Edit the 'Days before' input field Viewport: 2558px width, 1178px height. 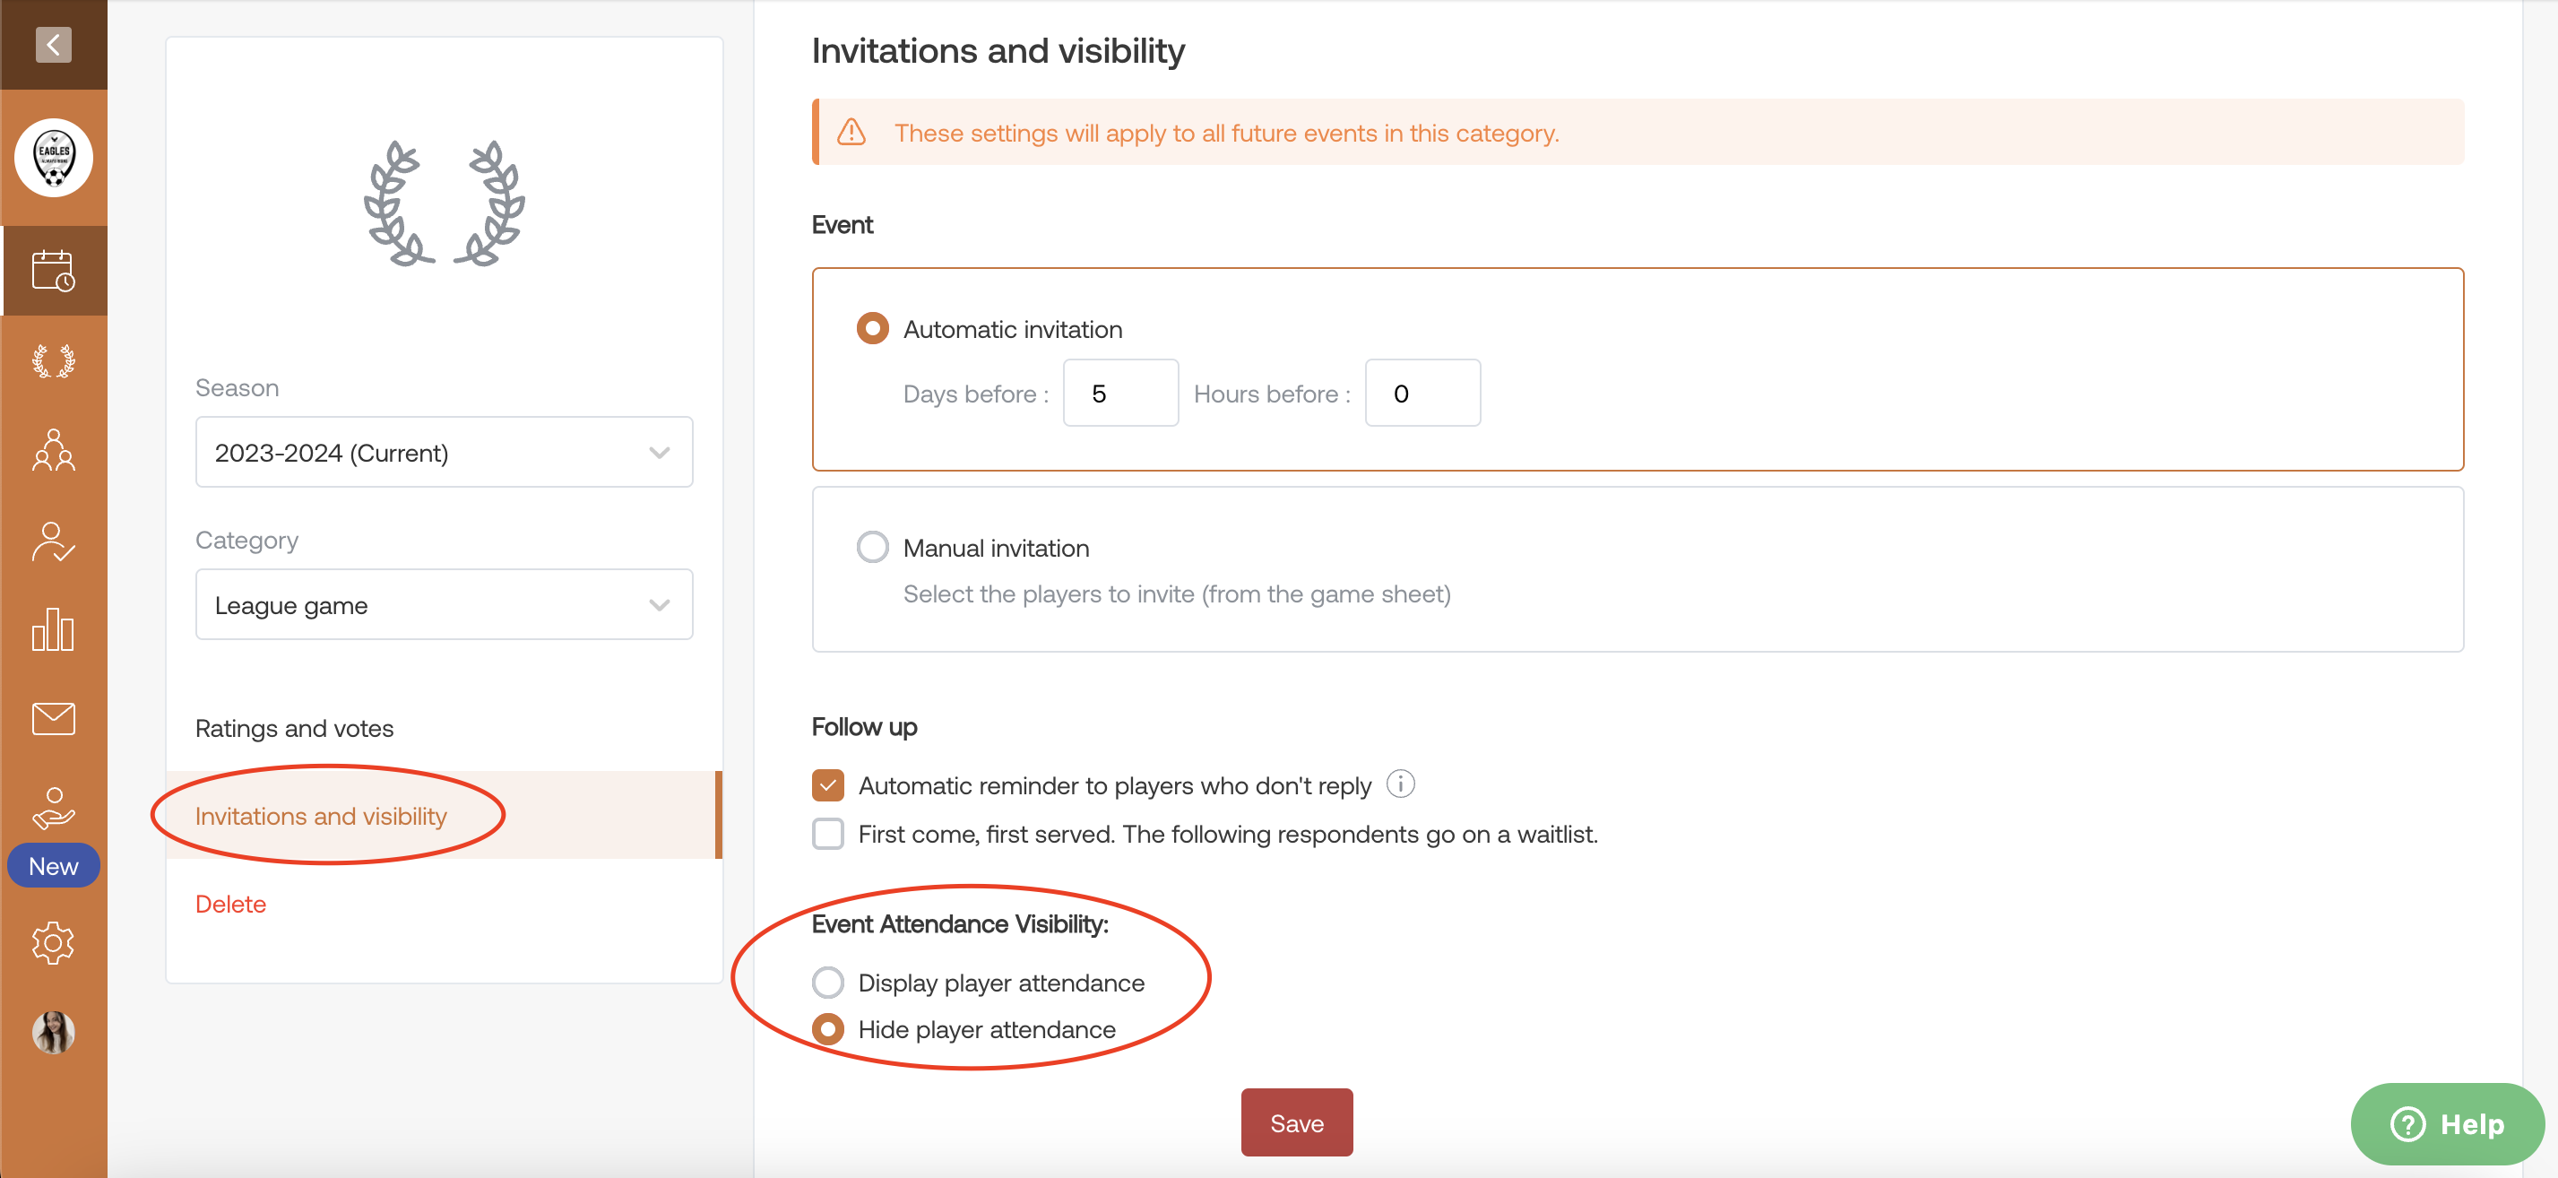click(x=1118, y=394)
